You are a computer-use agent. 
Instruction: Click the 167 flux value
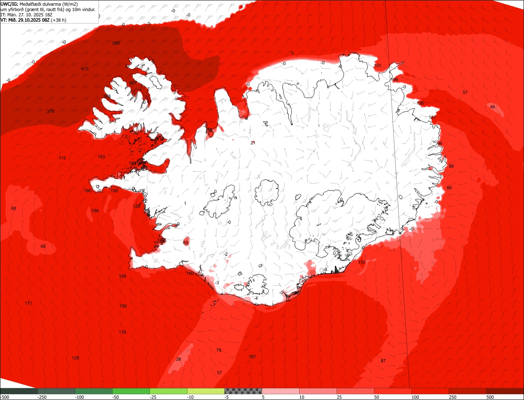433,117
